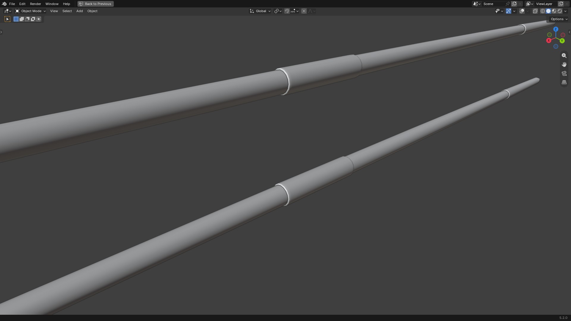Open the Render menu
Screen dimensions: 571x321
(35, 4)
